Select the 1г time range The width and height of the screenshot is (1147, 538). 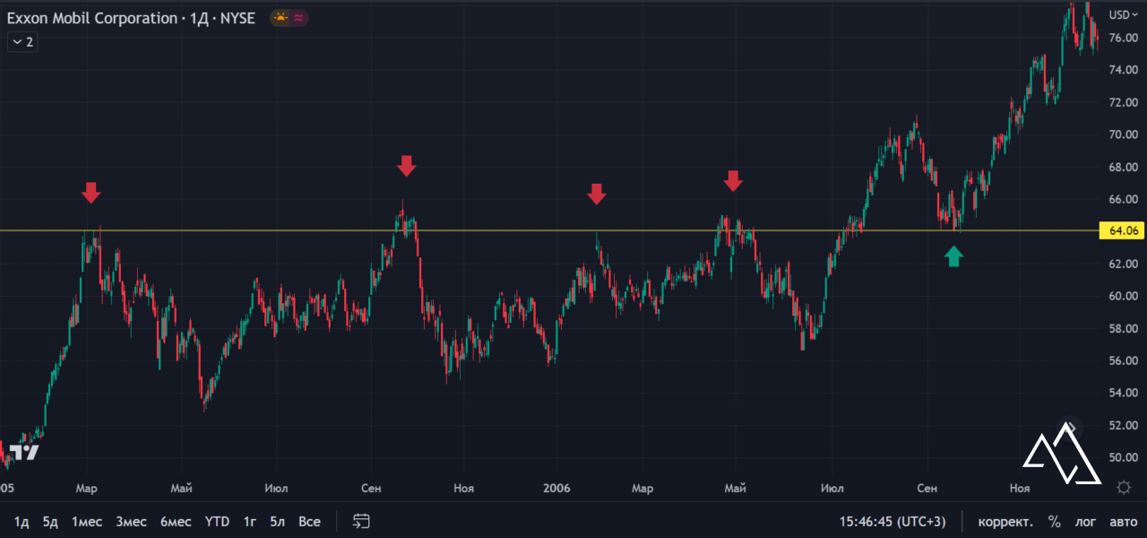pos(251,521)
